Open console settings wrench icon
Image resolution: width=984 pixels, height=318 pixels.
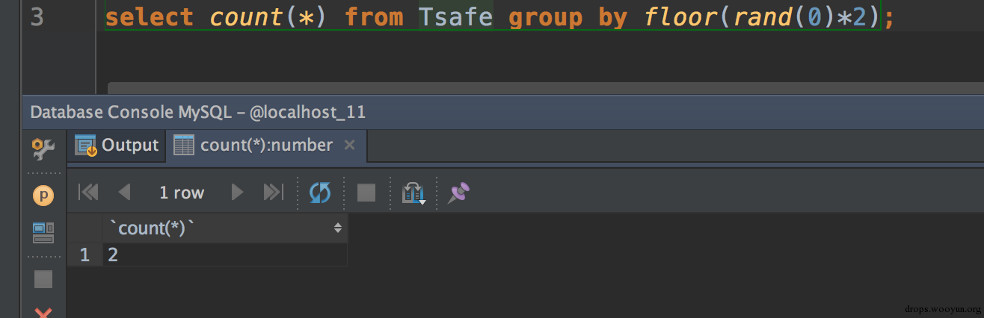[x=43, y=149]
